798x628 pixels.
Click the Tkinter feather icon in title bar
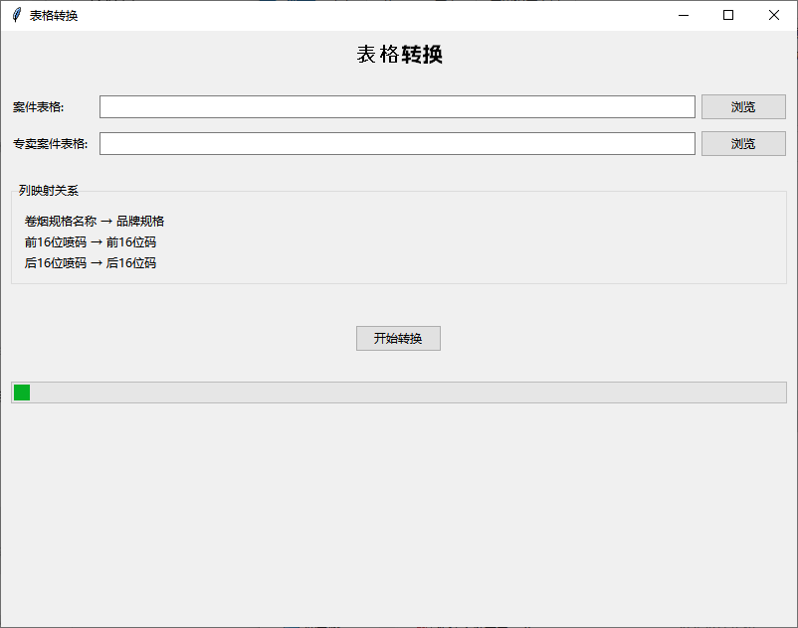coord(14,15)
